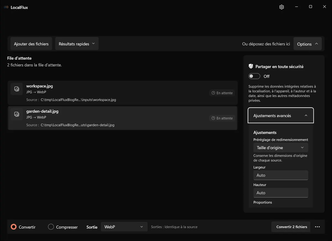Open the Résultats rapides dropdown

point(77,44)
